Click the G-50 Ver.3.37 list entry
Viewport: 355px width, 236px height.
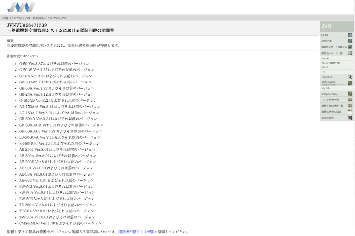pos(54,64)
